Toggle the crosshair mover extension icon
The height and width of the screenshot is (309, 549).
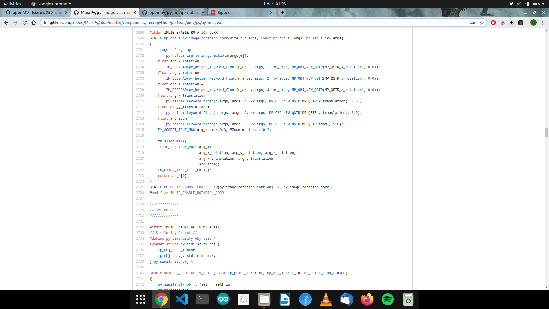[512, 23]
